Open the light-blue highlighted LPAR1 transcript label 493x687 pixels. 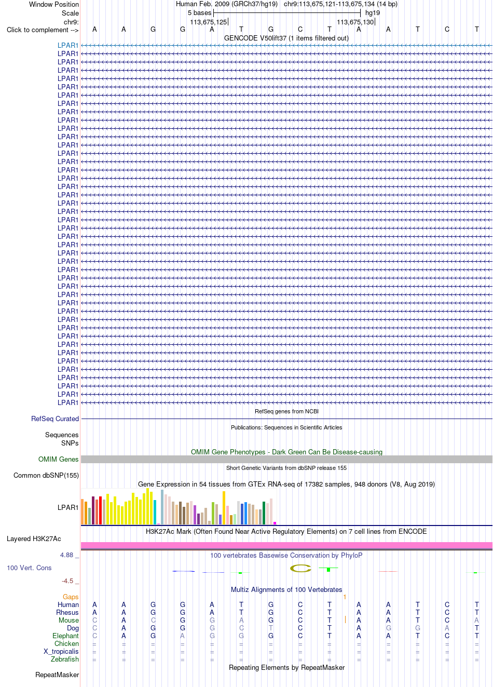pyautogui.click(x=68, y=45)
